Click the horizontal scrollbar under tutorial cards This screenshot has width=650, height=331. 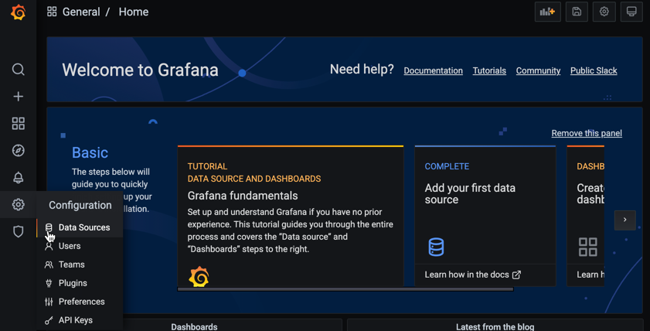[345, 289]
